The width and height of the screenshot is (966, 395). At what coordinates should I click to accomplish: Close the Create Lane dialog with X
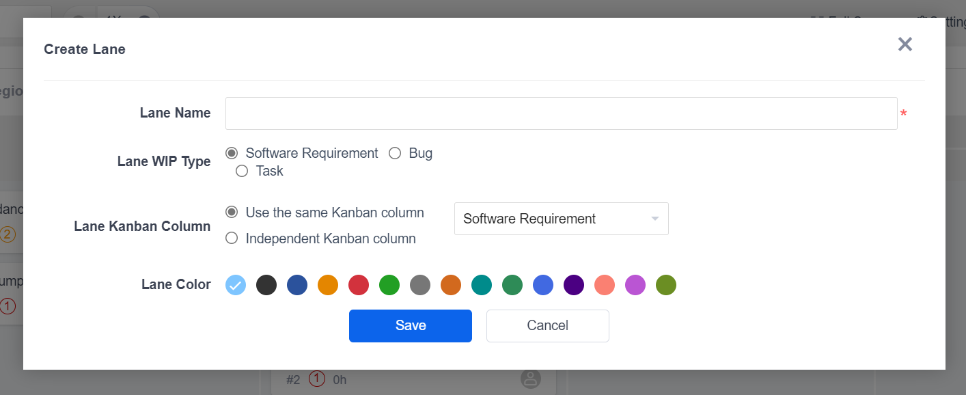[905, 45]
